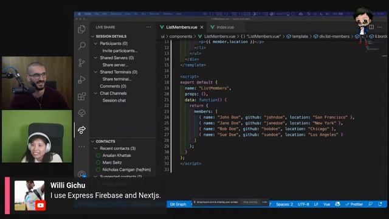Image resolution: width=389 pixels, height=219 pixels.
Task: Open notifications bell in status bar
Action: tap(380, 204)
